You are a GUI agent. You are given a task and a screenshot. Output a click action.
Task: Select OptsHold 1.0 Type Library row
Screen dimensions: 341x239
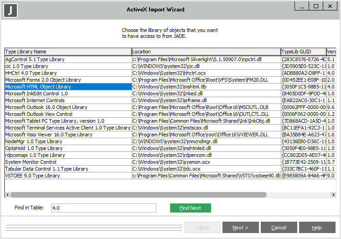(68, 148)
